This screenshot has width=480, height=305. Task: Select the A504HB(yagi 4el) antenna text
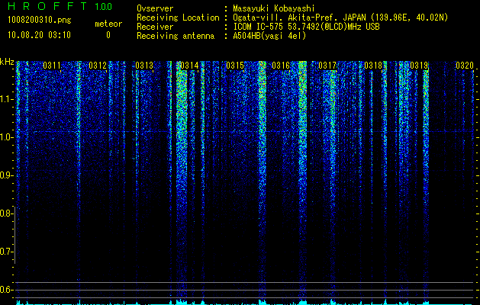[269, 36]
